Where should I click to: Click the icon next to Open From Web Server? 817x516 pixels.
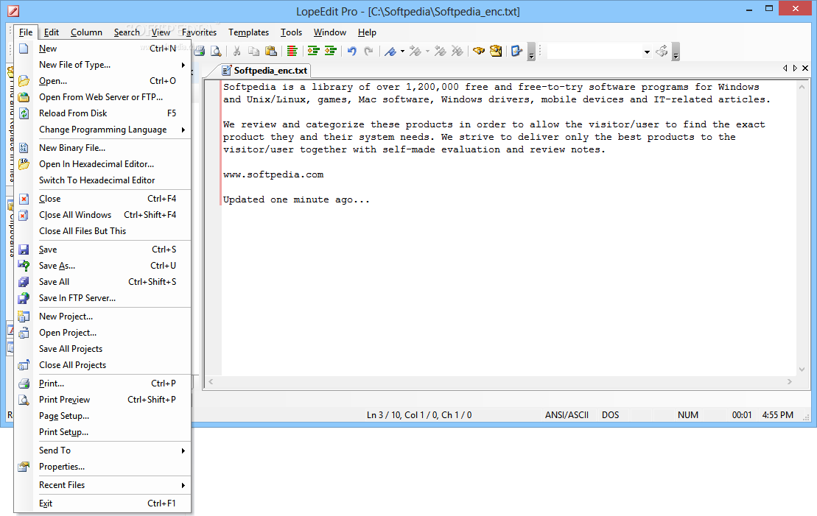point(24,97)
